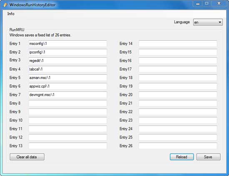Click the WindowsRunHistoryEditor title bar icon
Image resolution: width=229 pixels, height=176 pixels.
pos(5,5)
